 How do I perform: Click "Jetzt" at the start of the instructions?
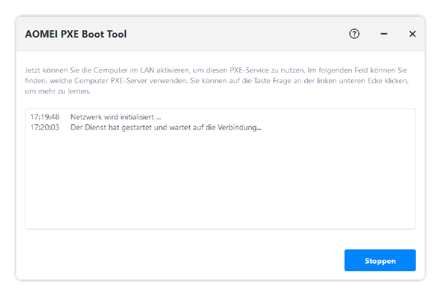click(x=32, y=70)
